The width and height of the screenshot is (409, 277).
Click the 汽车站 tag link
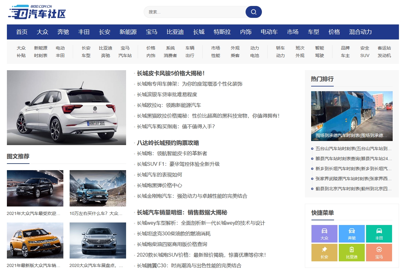[x=125, y=55]
